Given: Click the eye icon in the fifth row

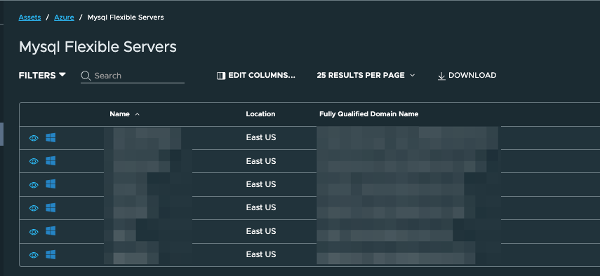Looking at the screenshot, I should [x=34, y=232].
